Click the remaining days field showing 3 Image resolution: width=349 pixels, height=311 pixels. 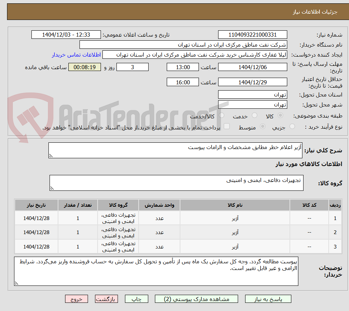pyautogui.click(x=132, y=67)
